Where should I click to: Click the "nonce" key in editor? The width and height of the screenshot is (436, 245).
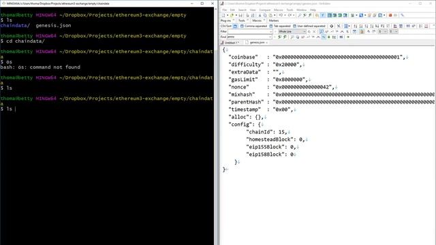[x=239, y=87]
